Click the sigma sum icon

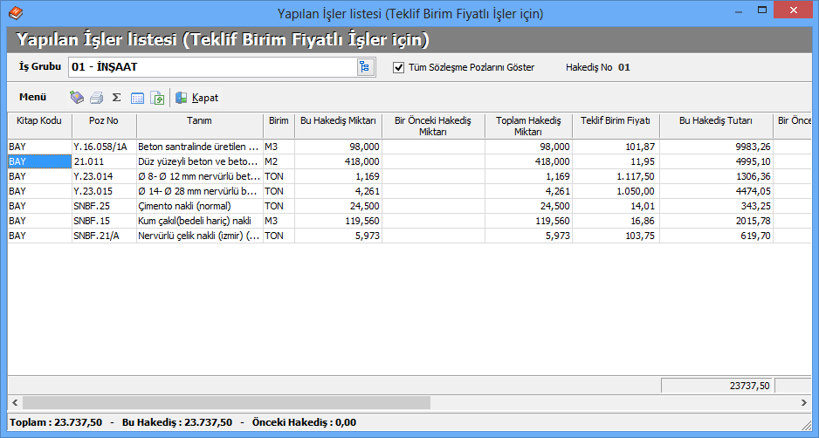116,98
